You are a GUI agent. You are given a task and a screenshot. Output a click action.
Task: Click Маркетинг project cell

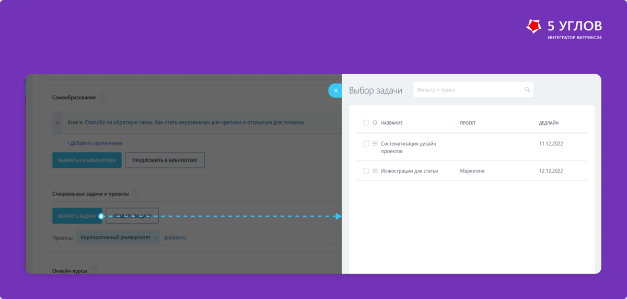coord(472,171)
